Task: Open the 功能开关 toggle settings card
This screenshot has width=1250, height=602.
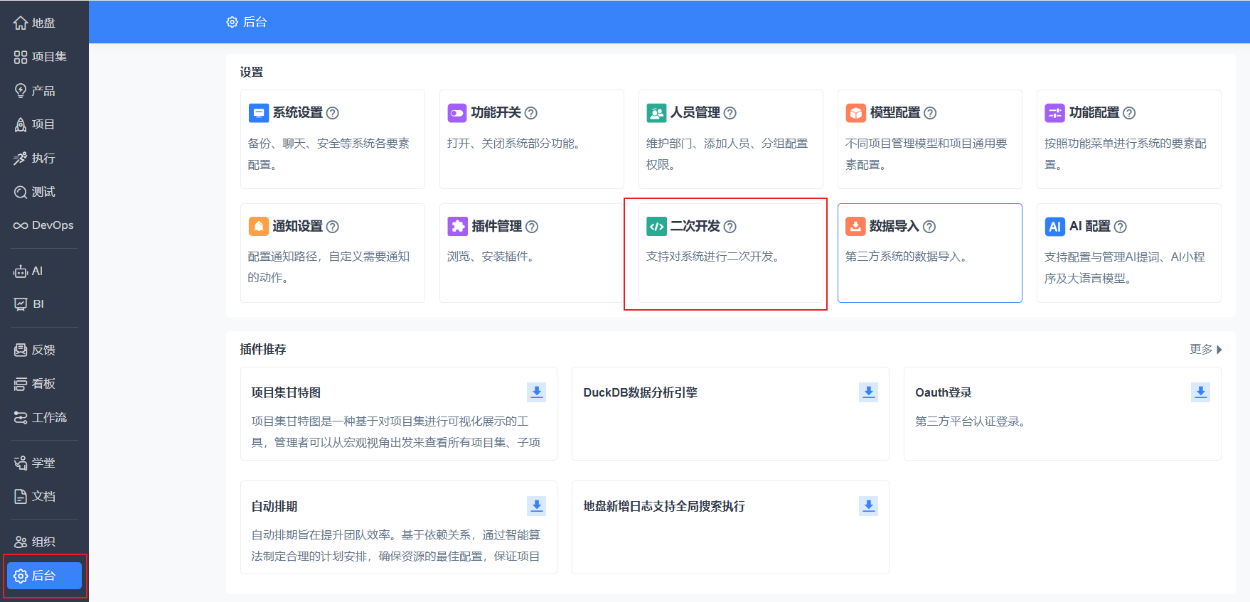Action: pos(531,139)
